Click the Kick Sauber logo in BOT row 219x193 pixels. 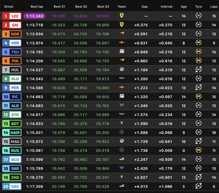point(122,123)
